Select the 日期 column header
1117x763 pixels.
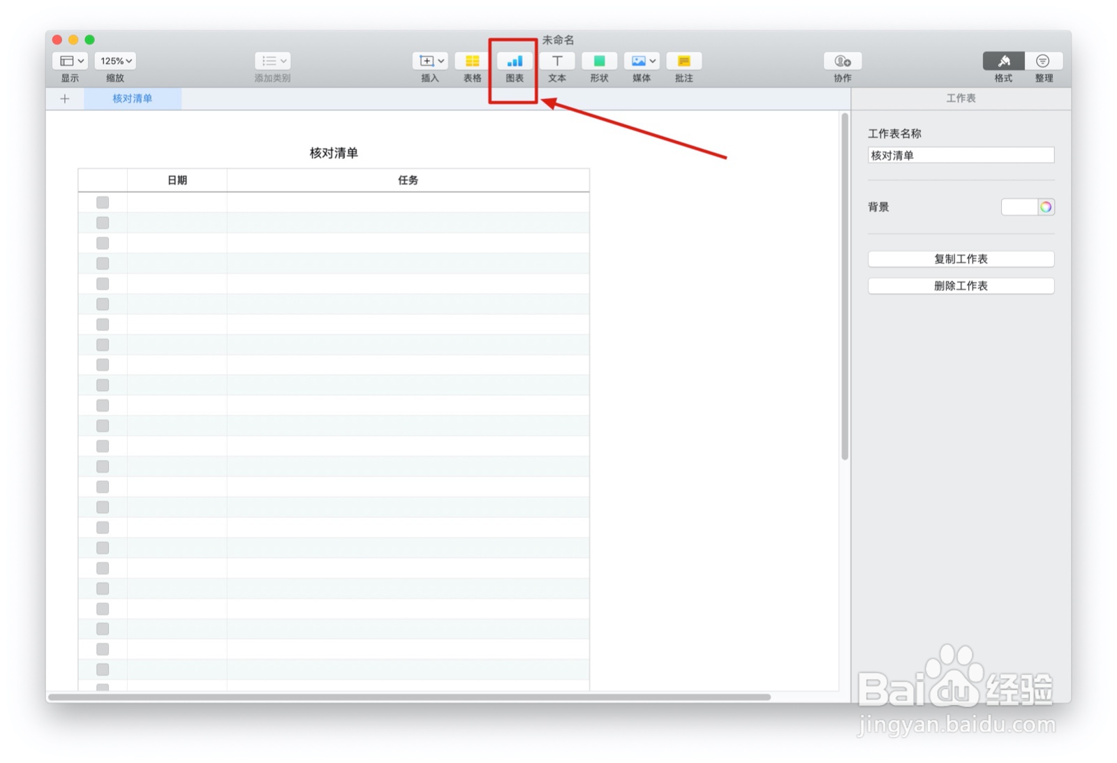coord(177,180)
